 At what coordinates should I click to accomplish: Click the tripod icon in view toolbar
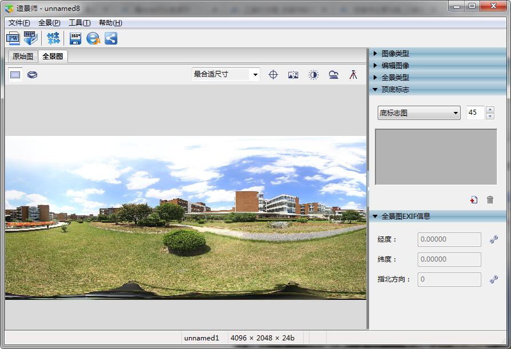(x=353, y=75)
